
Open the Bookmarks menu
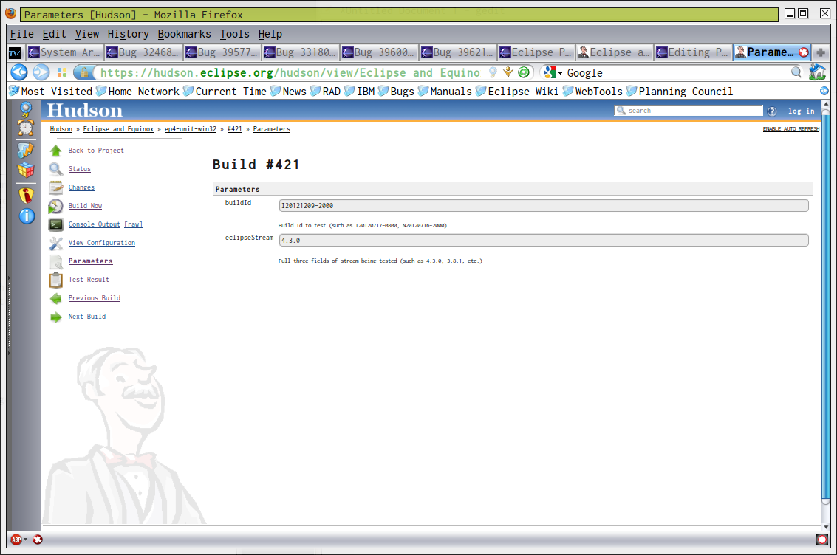pos(184,34)
